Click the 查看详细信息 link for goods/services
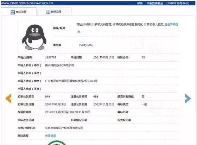The width and height of the screenshot is (197, 145). tap(171, 24)
